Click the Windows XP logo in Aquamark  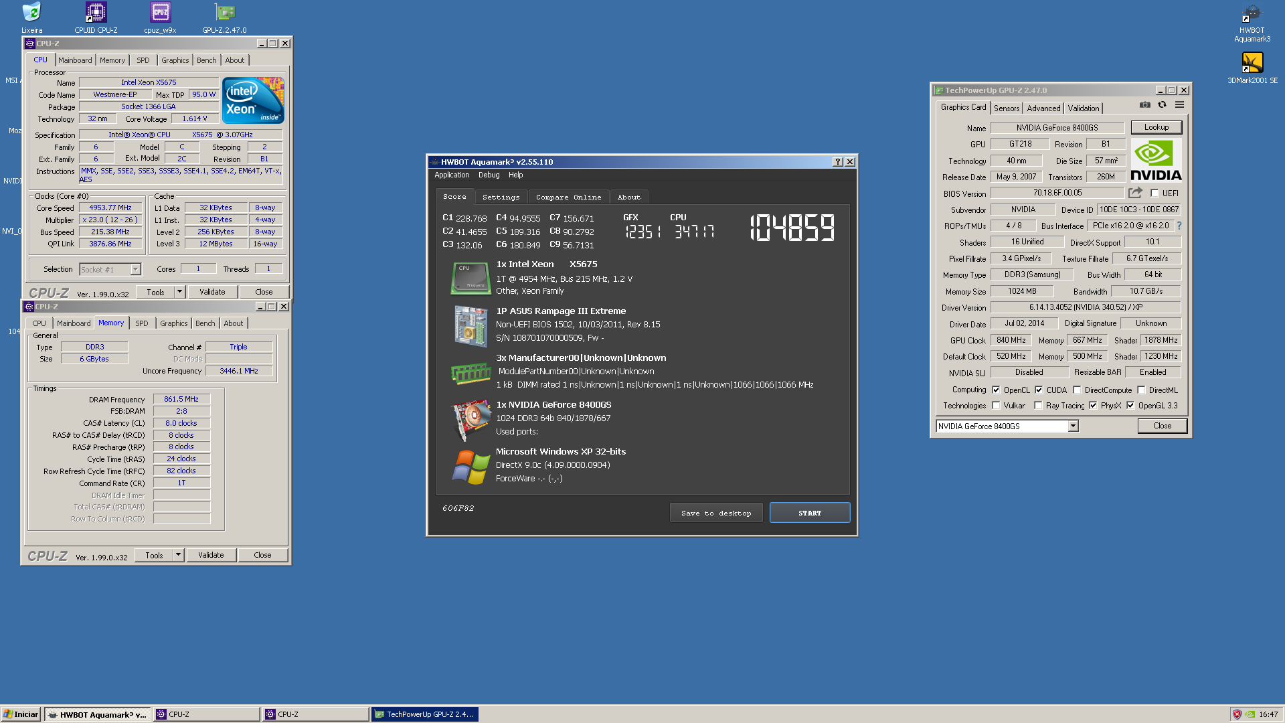point(470,467)
